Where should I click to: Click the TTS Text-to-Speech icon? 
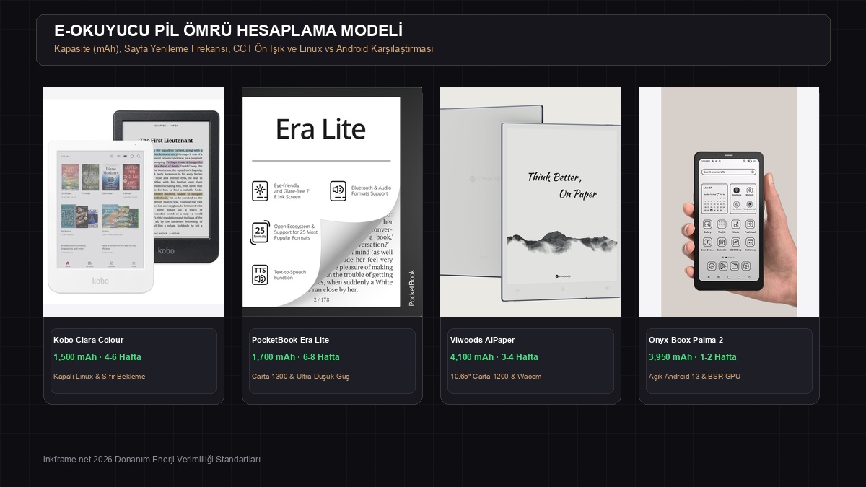click(260, 274)
